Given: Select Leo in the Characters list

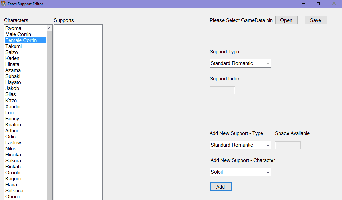Looking at the screenshot, I should (25, 113).
